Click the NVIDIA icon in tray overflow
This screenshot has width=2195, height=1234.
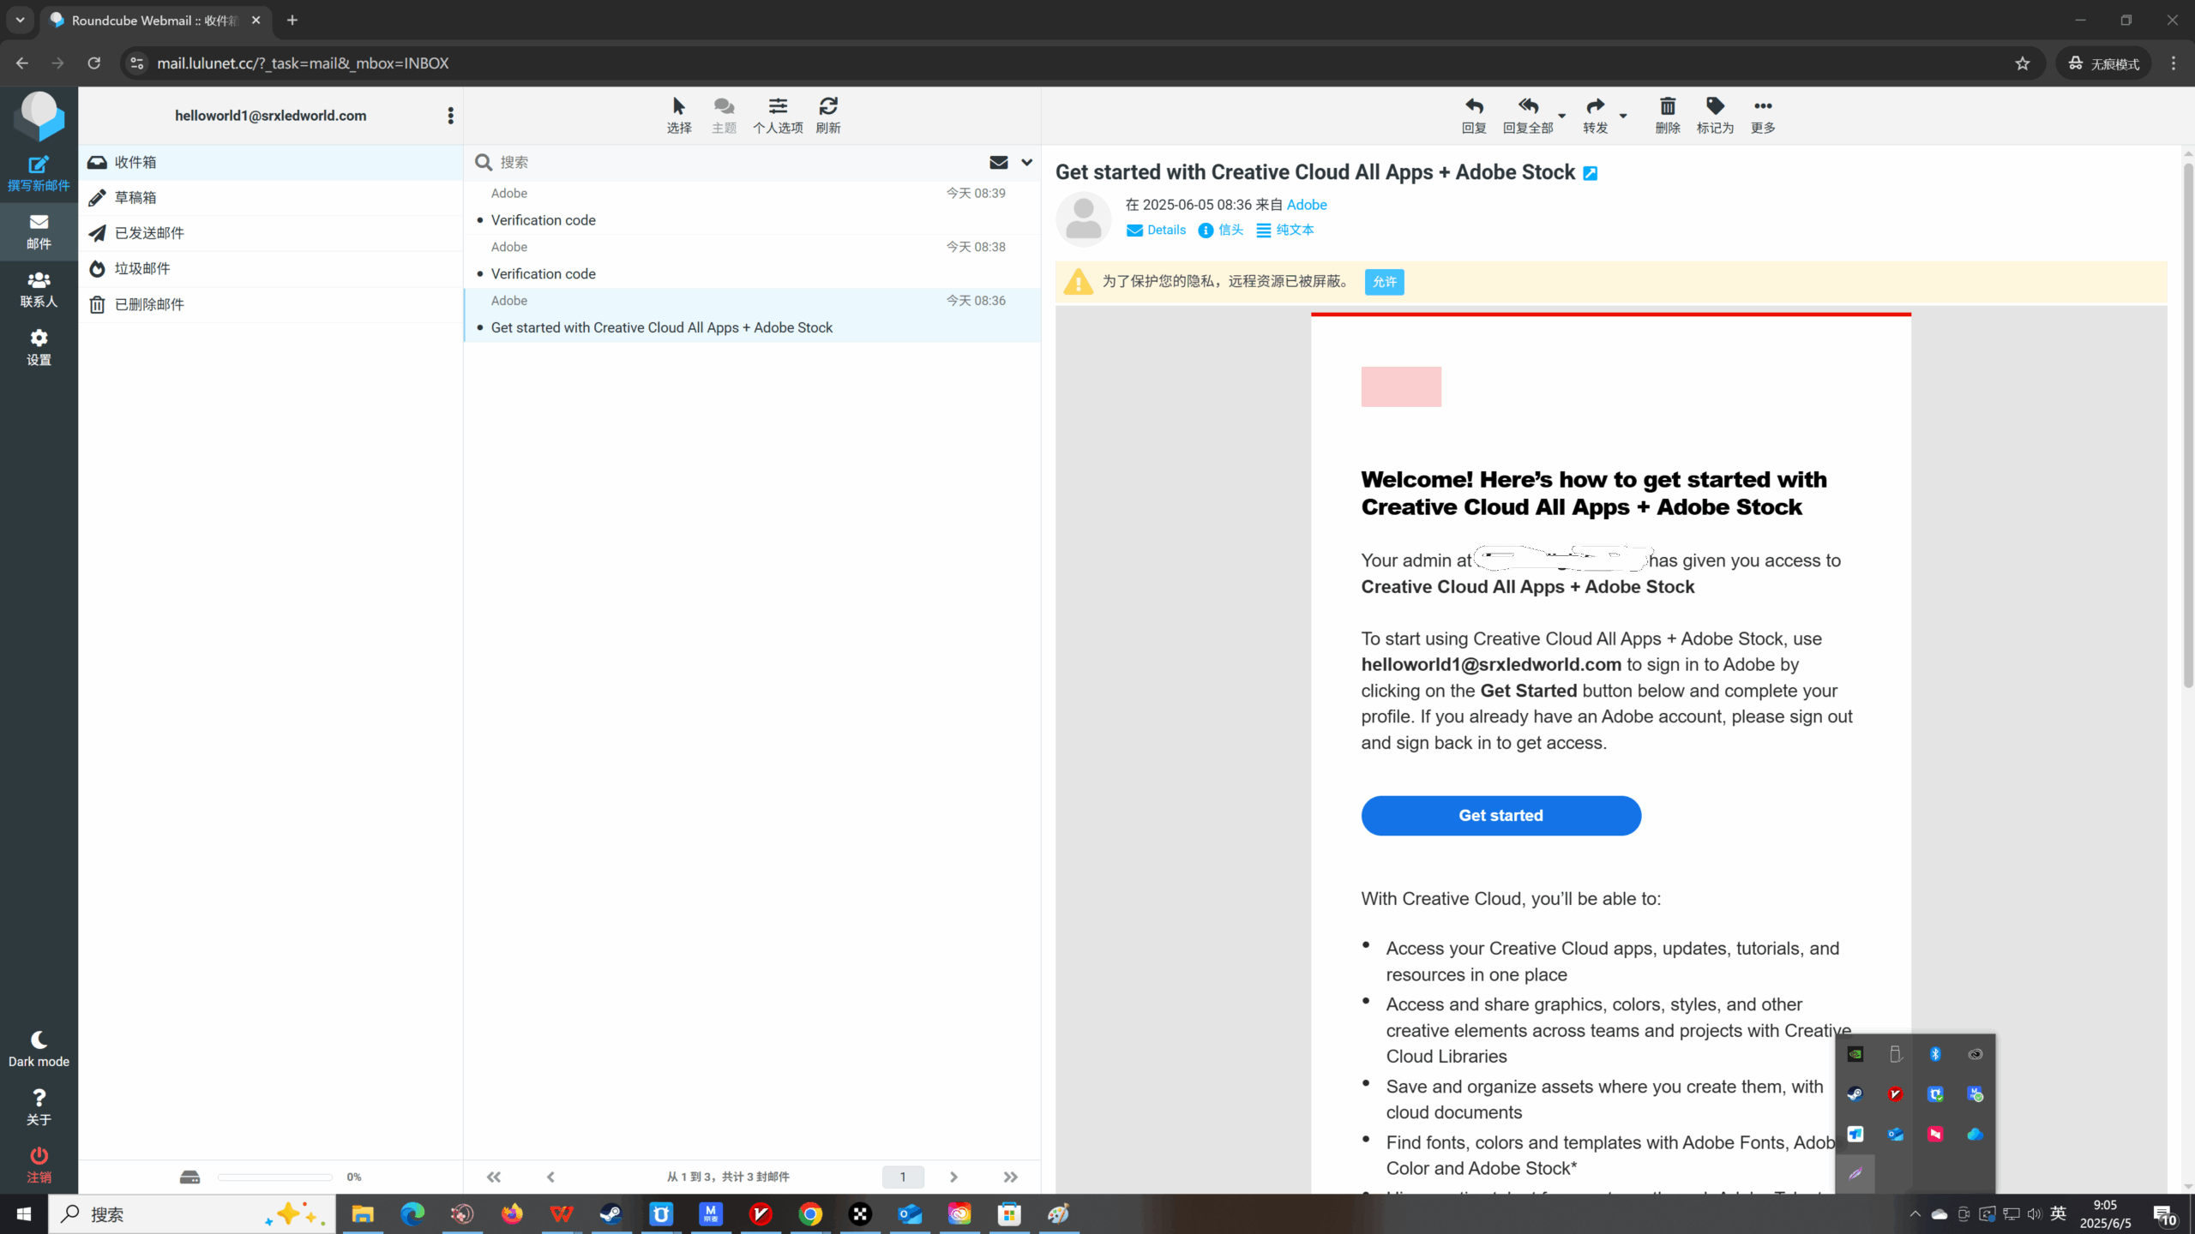[1855, 1054]
